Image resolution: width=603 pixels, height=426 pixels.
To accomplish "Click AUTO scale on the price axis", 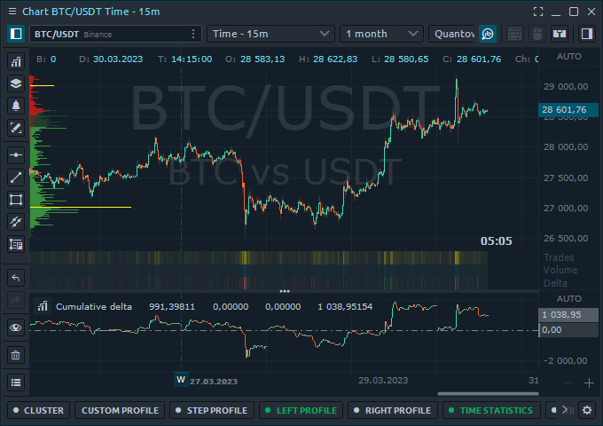I will (568, 56).
